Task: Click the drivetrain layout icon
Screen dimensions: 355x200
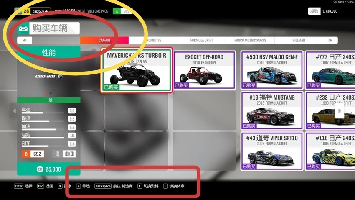Action: tap(69, 154)
